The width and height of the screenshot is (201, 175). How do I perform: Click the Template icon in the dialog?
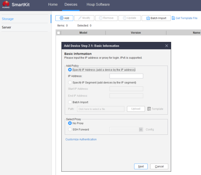pos(149,109)
